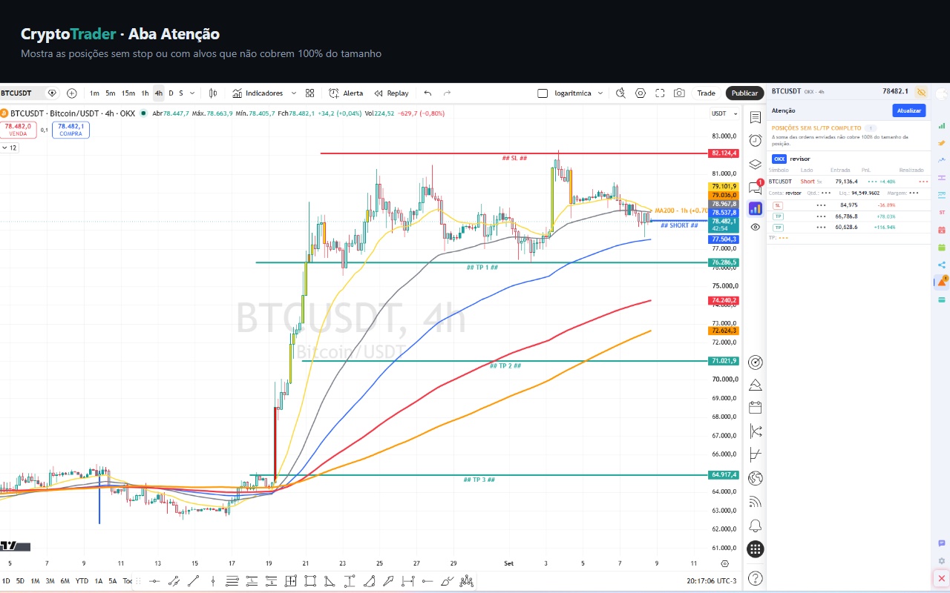Click the Publicar button
950x593 pixels.
tap(744, 93)
